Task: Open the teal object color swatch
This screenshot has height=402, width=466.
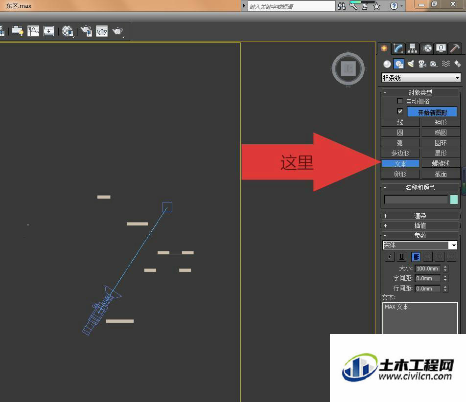Action: (x=454, y=200)
